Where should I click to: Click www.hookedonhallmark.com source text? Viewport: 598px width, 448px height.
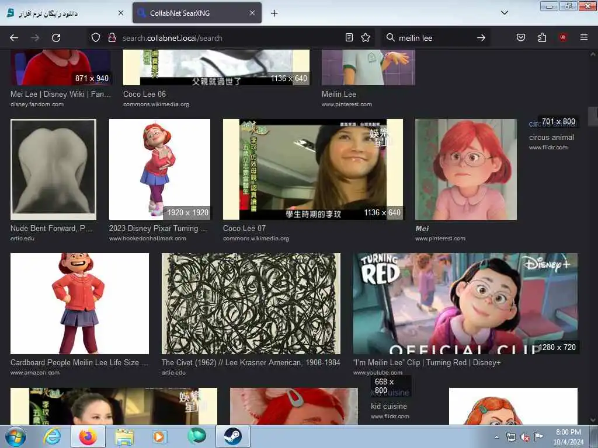click(148, 239)
